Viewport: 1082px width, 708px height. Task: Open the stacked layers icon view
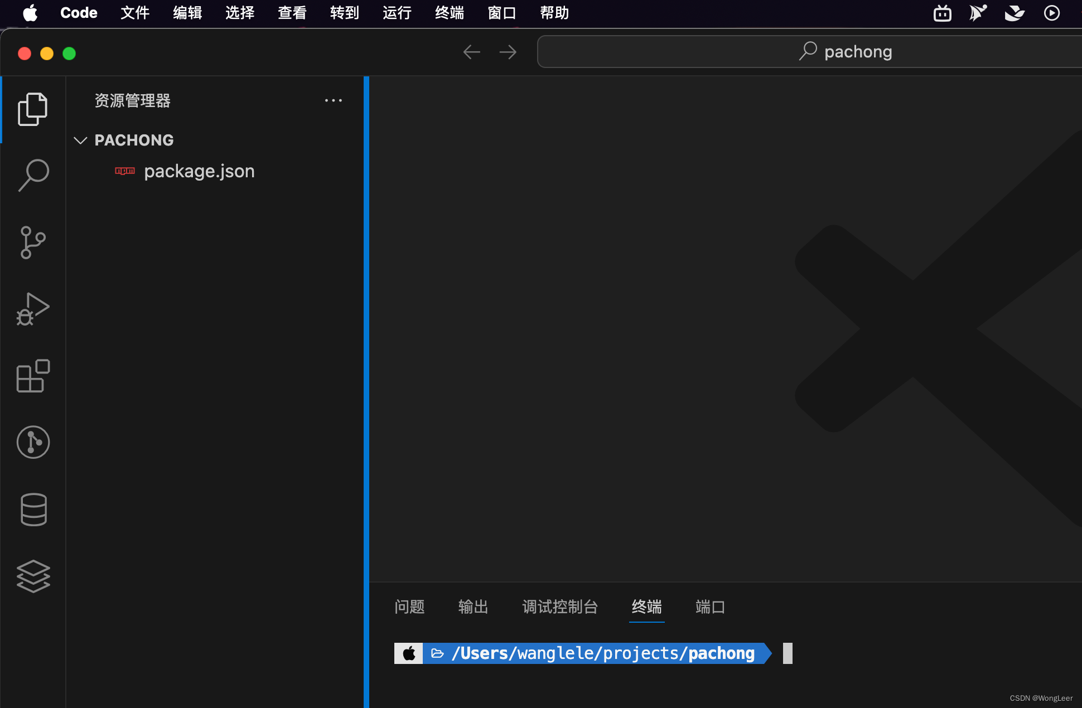point(33,576)
